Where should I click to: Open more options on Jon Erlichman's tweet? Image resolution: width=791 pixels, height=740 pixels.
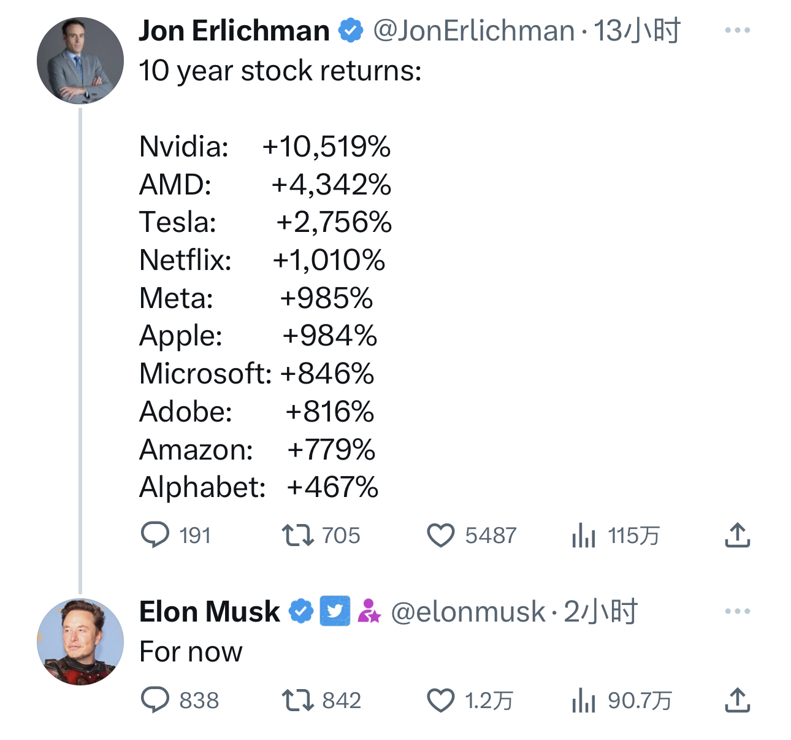pos(737,30)
